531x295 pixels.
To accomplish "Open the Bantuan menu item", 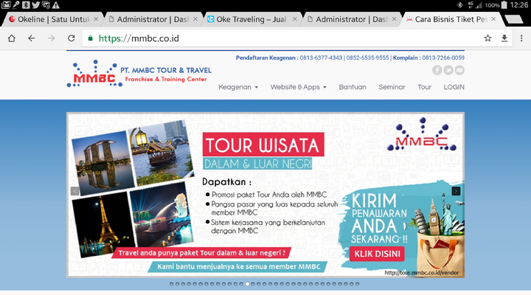I will tap(353, 87).
